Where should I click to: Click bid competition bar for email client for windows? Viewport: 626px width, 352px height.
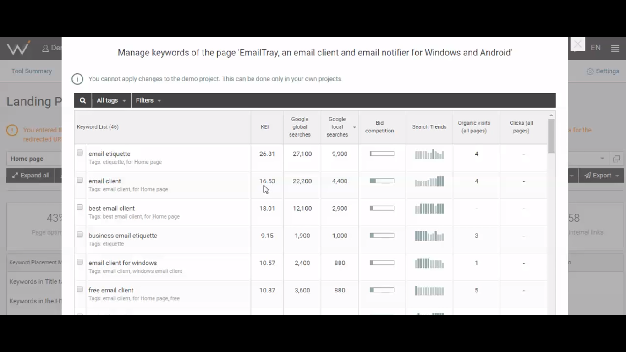pos(382,263)
